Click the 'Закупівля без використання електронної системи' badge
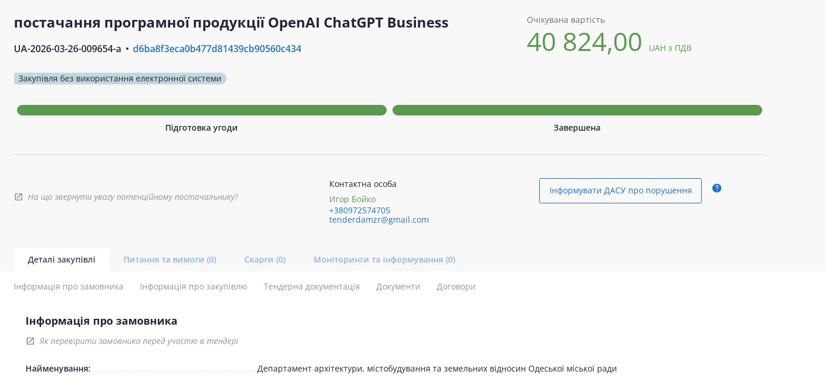Image resolution: width=825 pixels, height=378 pixels. coord(120,79)
